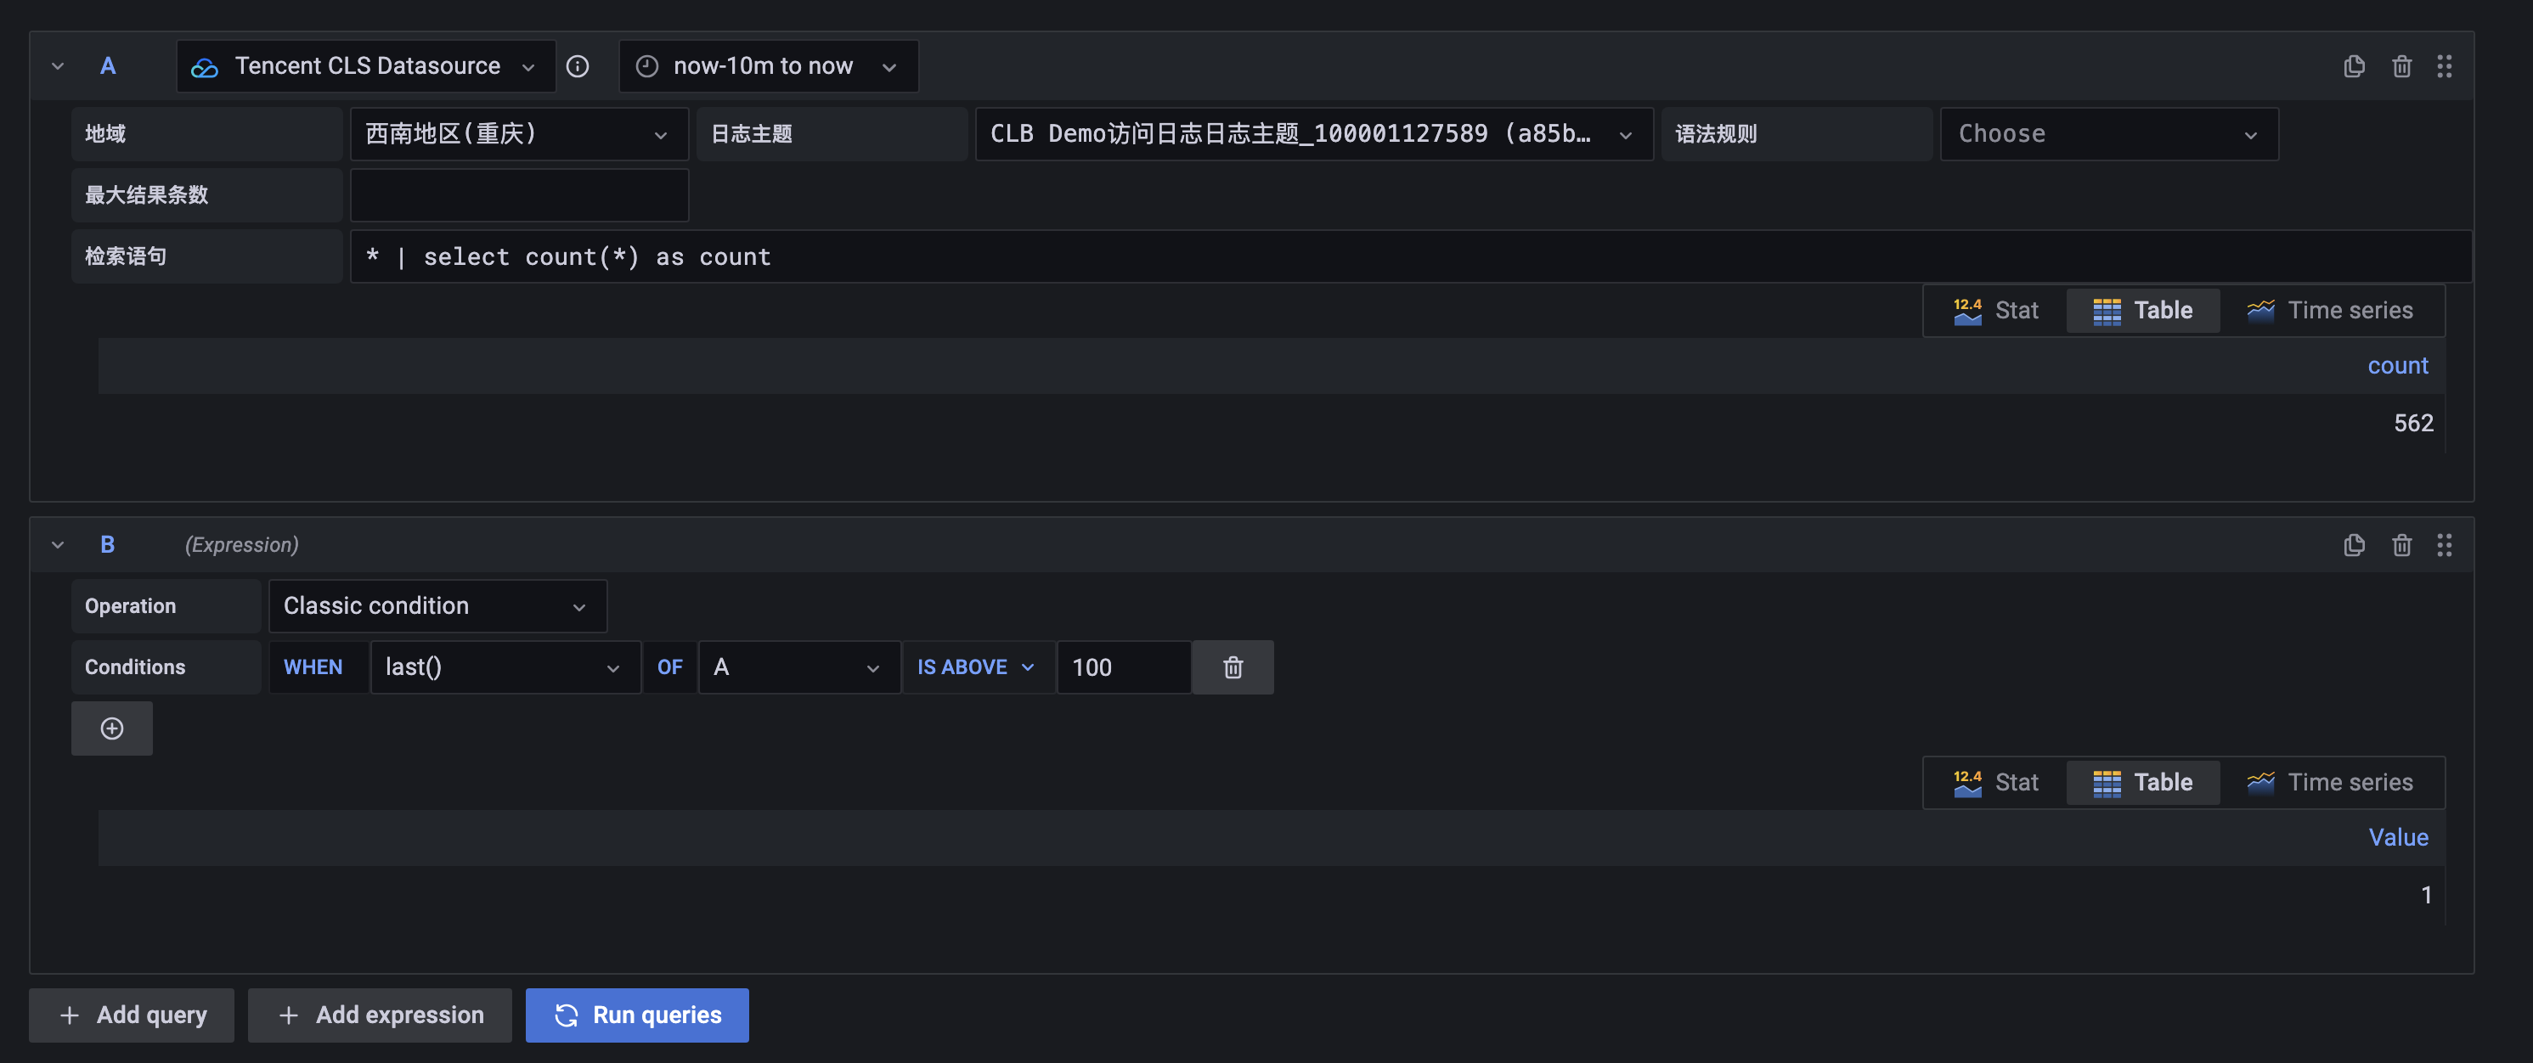Click the result cell showing 1
The height and width of the screenshot is (1063, 2533).
tap(2426, 895)
